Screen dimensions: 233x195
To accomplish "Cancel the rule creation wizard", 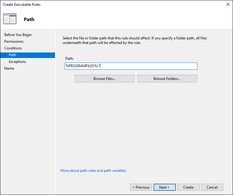I will (212, 187).
